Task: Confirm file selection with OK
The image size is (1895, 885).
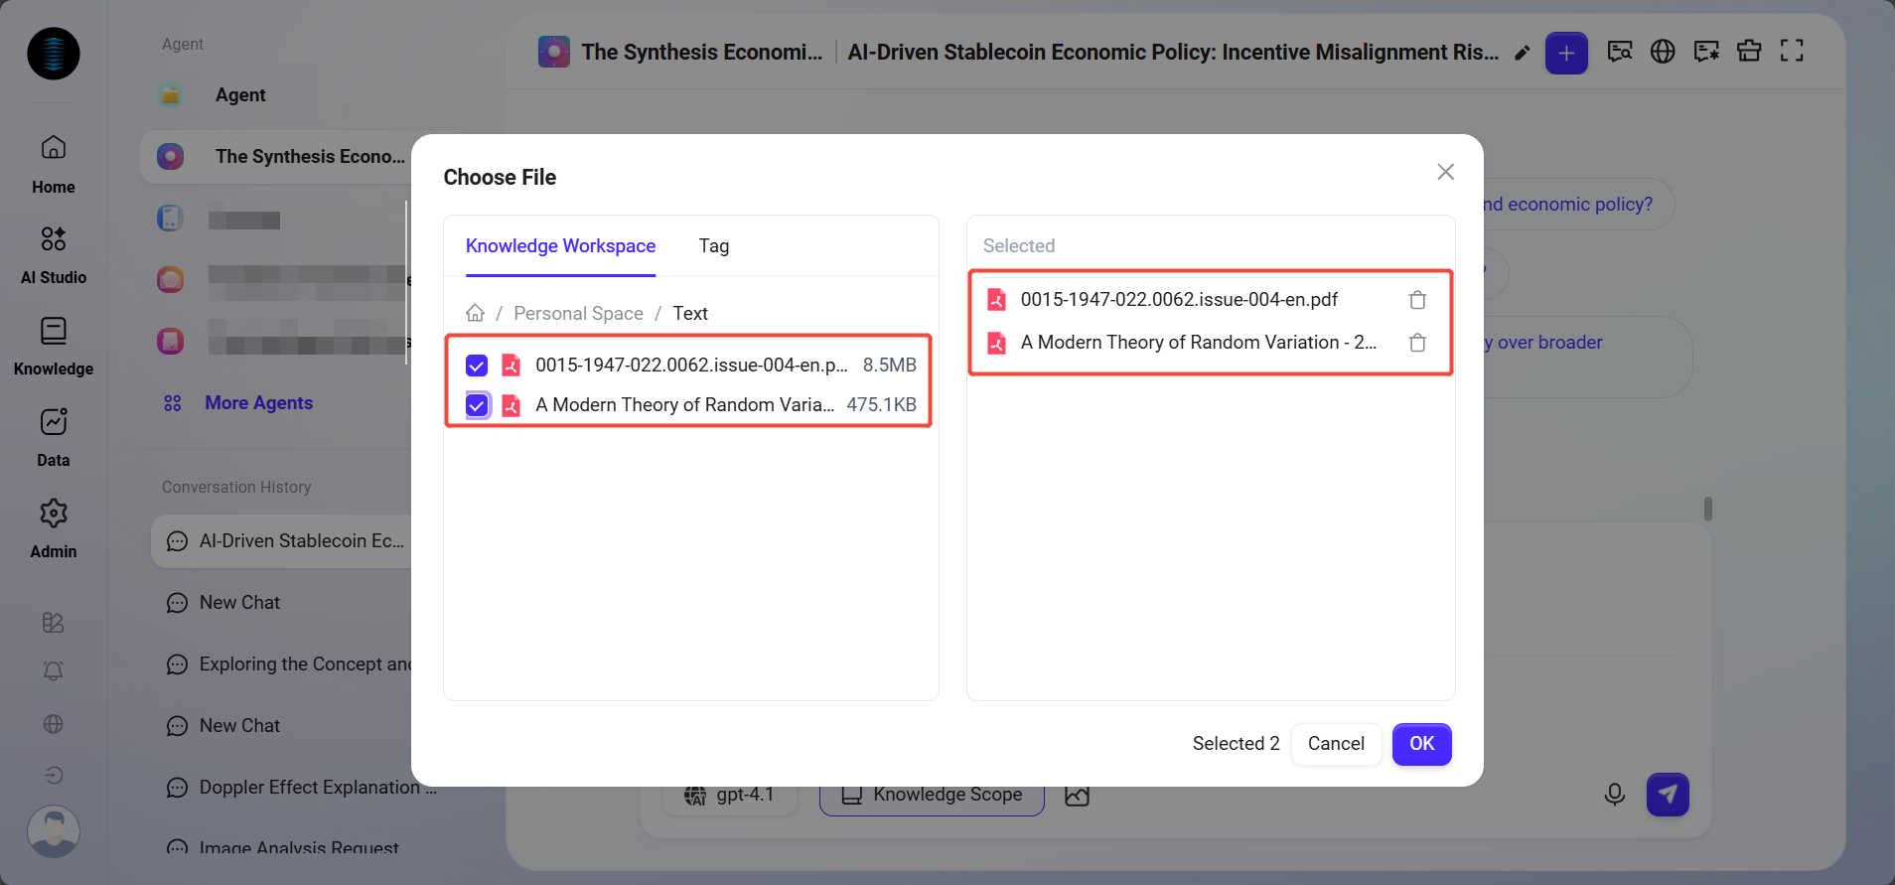Action: (x=1421, y=744)
